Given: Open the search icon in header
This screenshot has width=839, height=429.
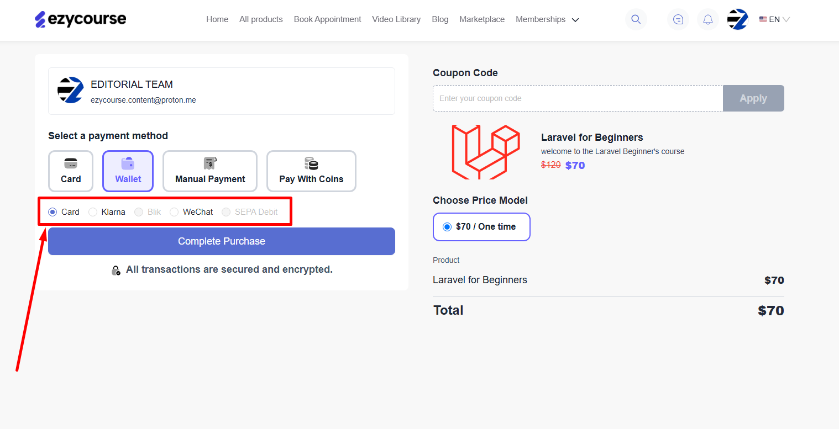Looking at the screenshot, I should 636,19.
